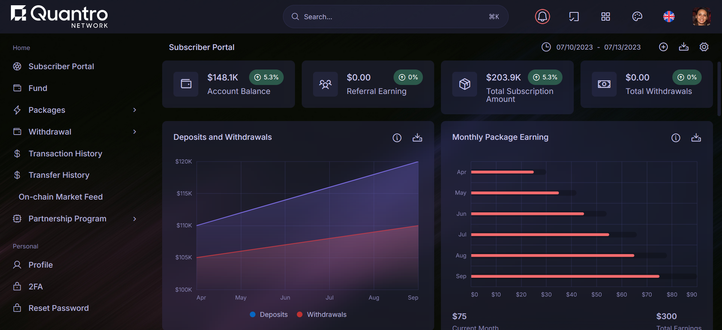722x330 pixels.
Task: Toggle Deposits series in chart legend
Action: (269, 315)
